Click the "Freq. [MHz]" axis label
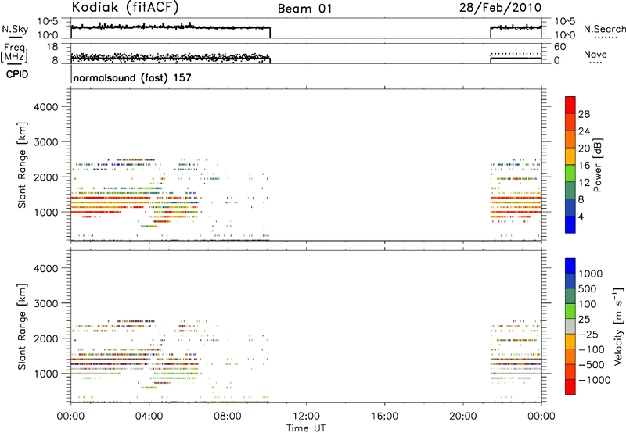The width and height of the screenshot is (626, 433). [15, 53]
